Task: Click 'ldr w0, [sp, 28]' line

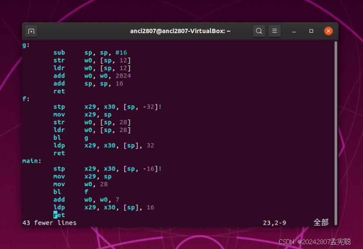Action: click(x=92, y=130)
